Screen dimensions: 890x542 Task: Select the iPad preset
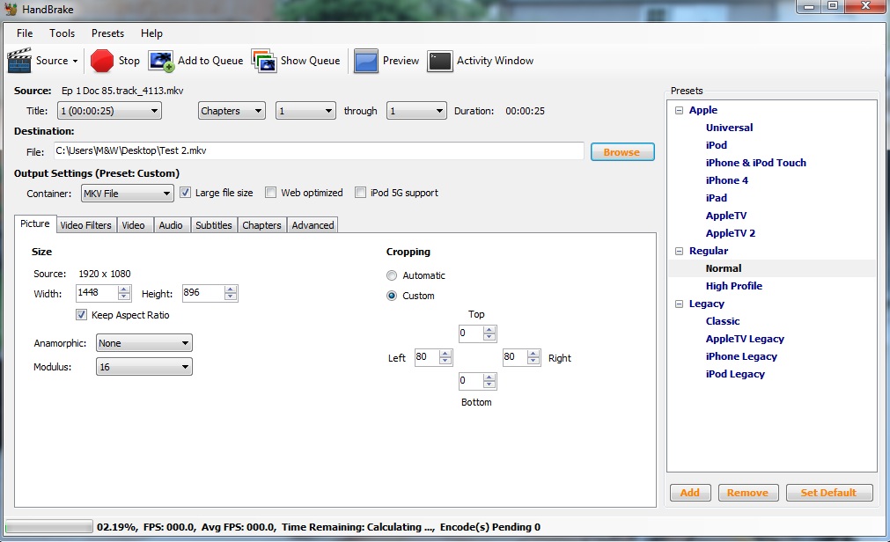pos(717,198)
